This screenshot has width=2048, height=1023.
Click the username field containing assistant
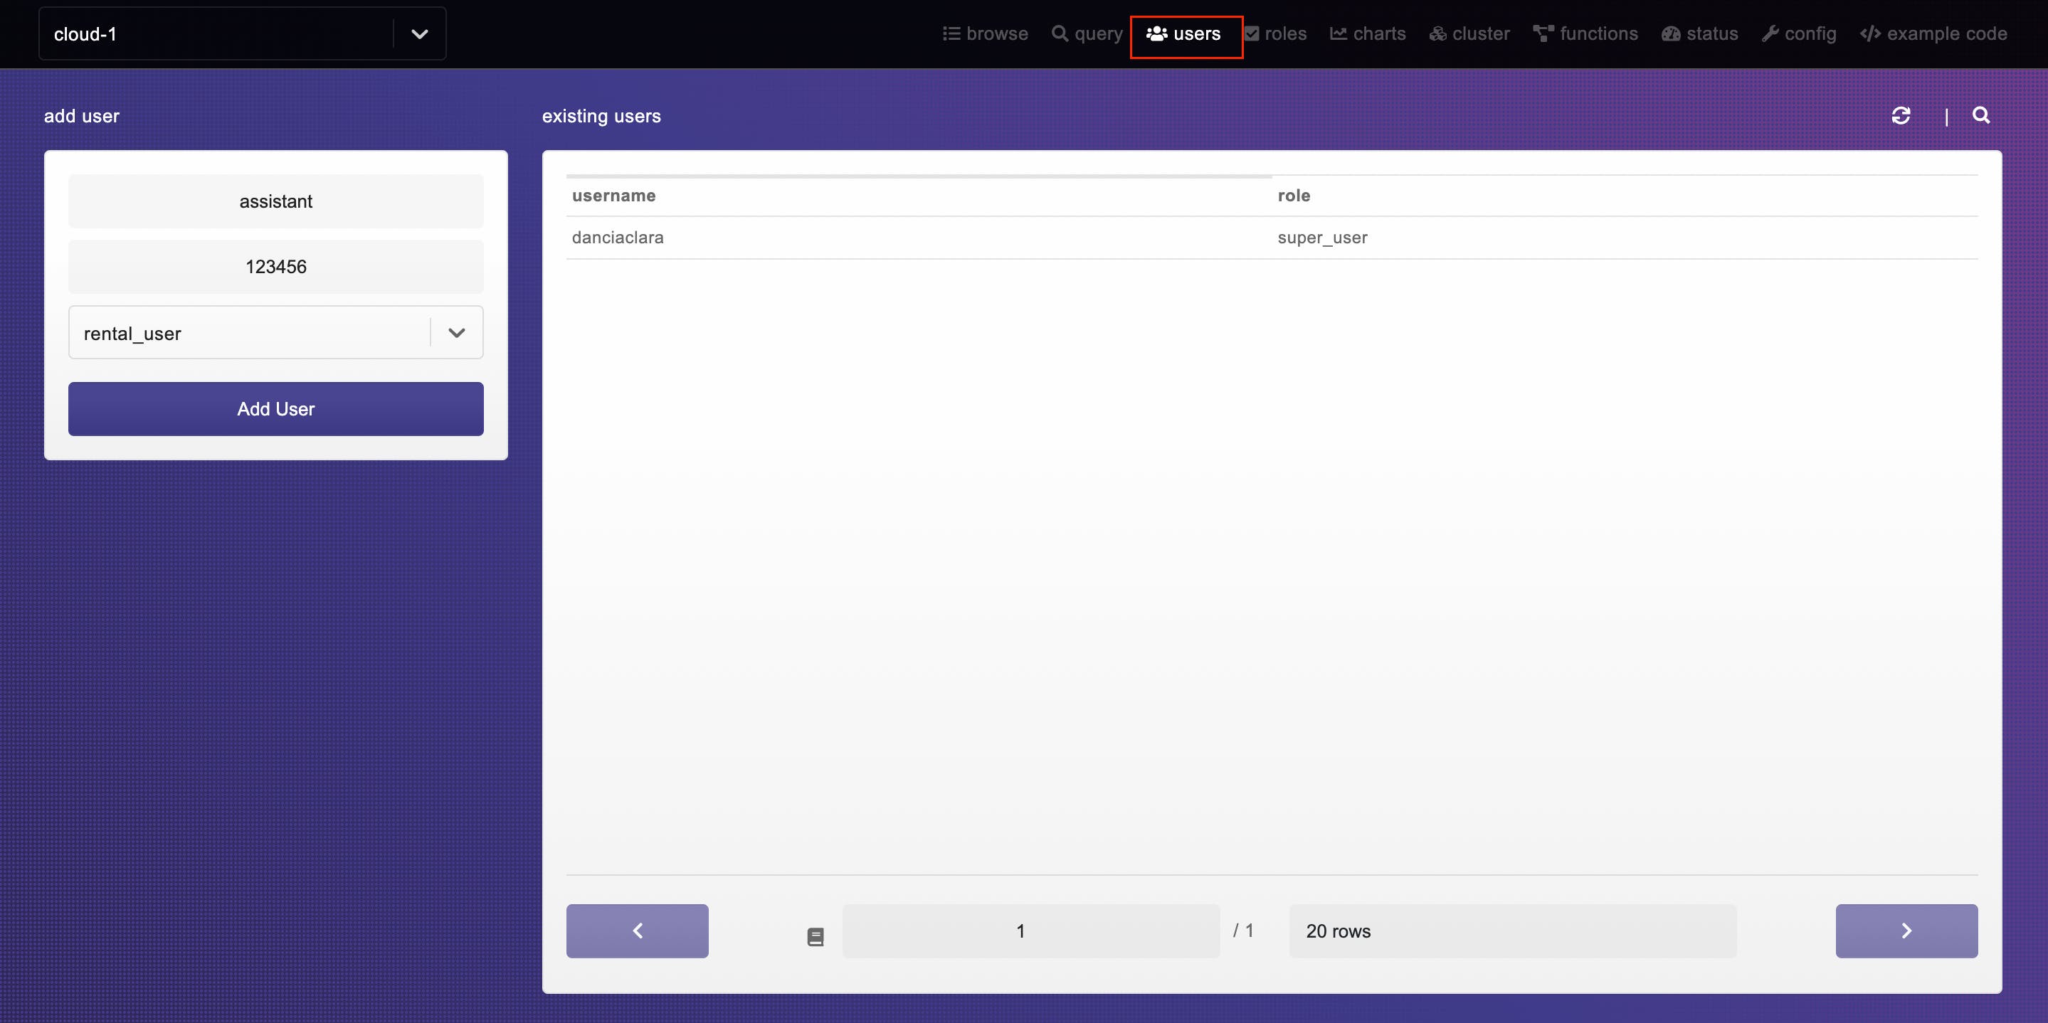pyautogui.click(x=276, y=202)
